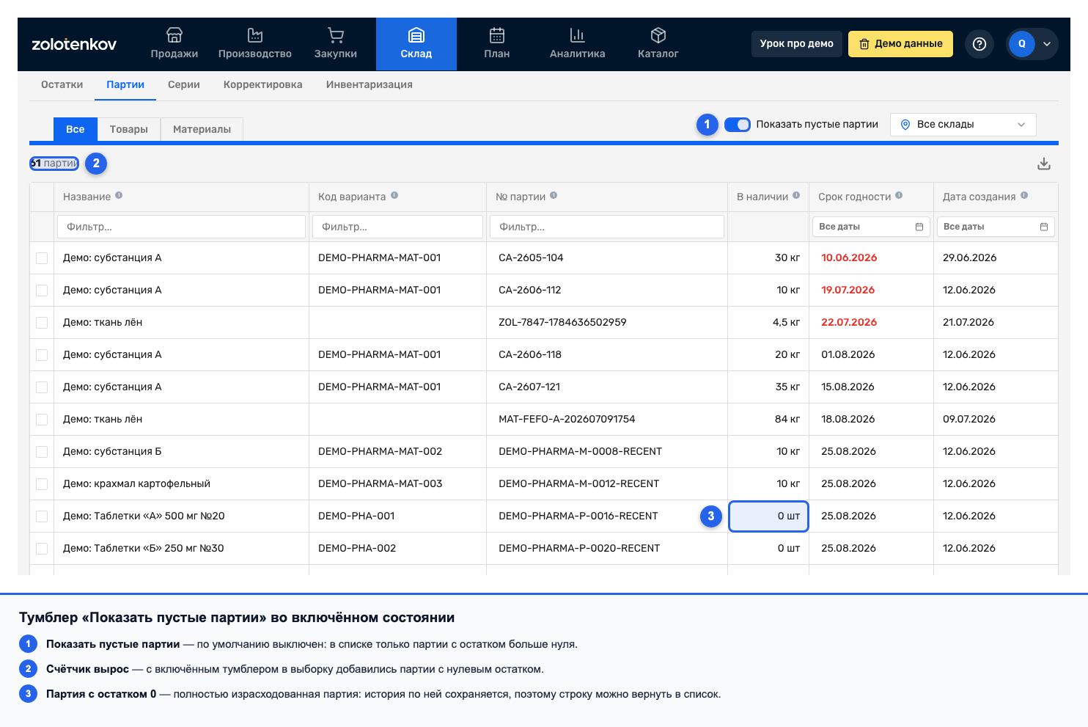Click the Название filter field
The image size is (1088, 727).
click(x=181, y=227)
